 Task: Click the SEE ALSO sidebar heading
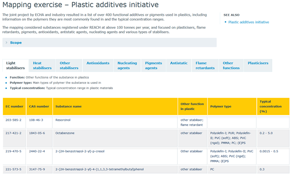click(x=232, y=15)
